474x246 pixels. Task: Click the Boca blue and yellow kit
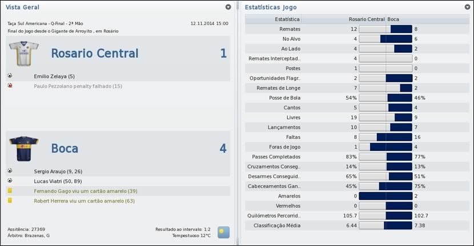[x=23, y=149]
